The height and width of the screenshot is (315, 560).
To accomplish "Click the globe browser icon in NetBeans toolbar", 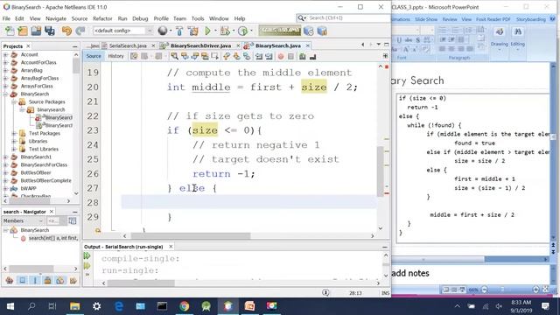I will tap(163, 31).
